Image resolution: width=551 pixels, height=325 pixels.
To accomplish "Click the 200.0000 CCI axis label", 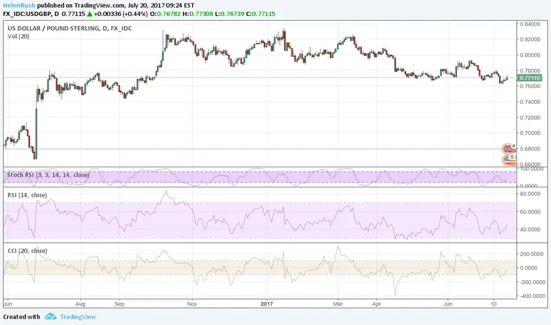I will coord(531,254).
